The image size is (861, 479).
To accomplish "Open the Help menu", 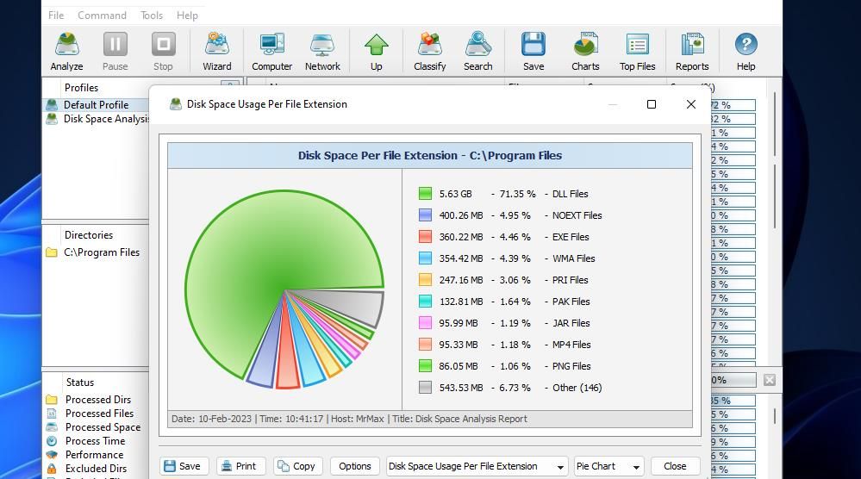I will [x=187, y=16].
